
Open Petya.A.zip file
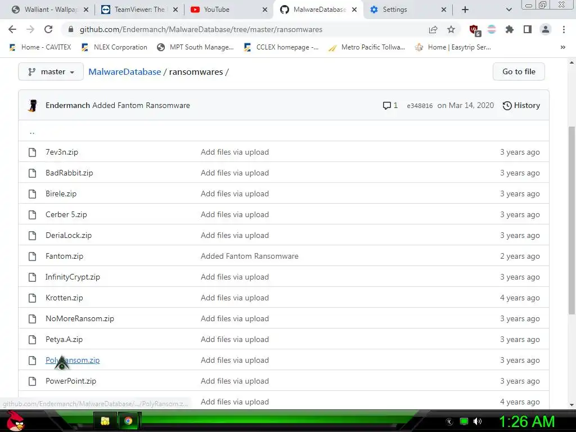coord(64,339)
